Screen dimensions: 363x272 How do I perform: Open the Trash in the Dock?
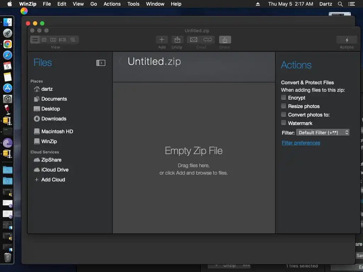pos(7,257)
